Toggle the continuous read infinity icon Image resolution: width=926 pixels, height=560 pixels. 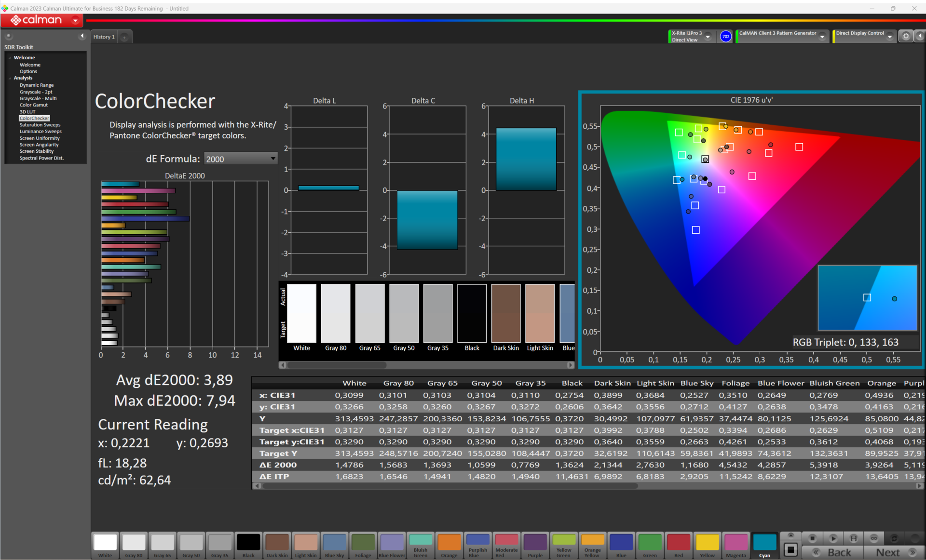tap(873, 538)
